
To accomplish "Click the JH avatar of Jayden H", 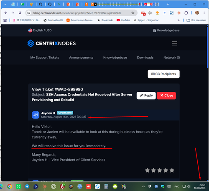I will (36, 115).
